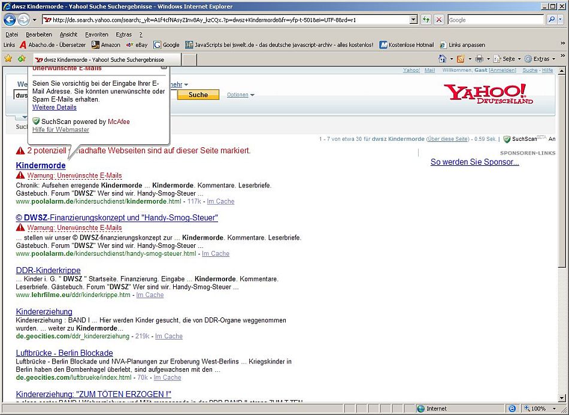Expand the Optionen dropdown
The height and width of the screenshot is (415, 569).
tap(241, 95)
